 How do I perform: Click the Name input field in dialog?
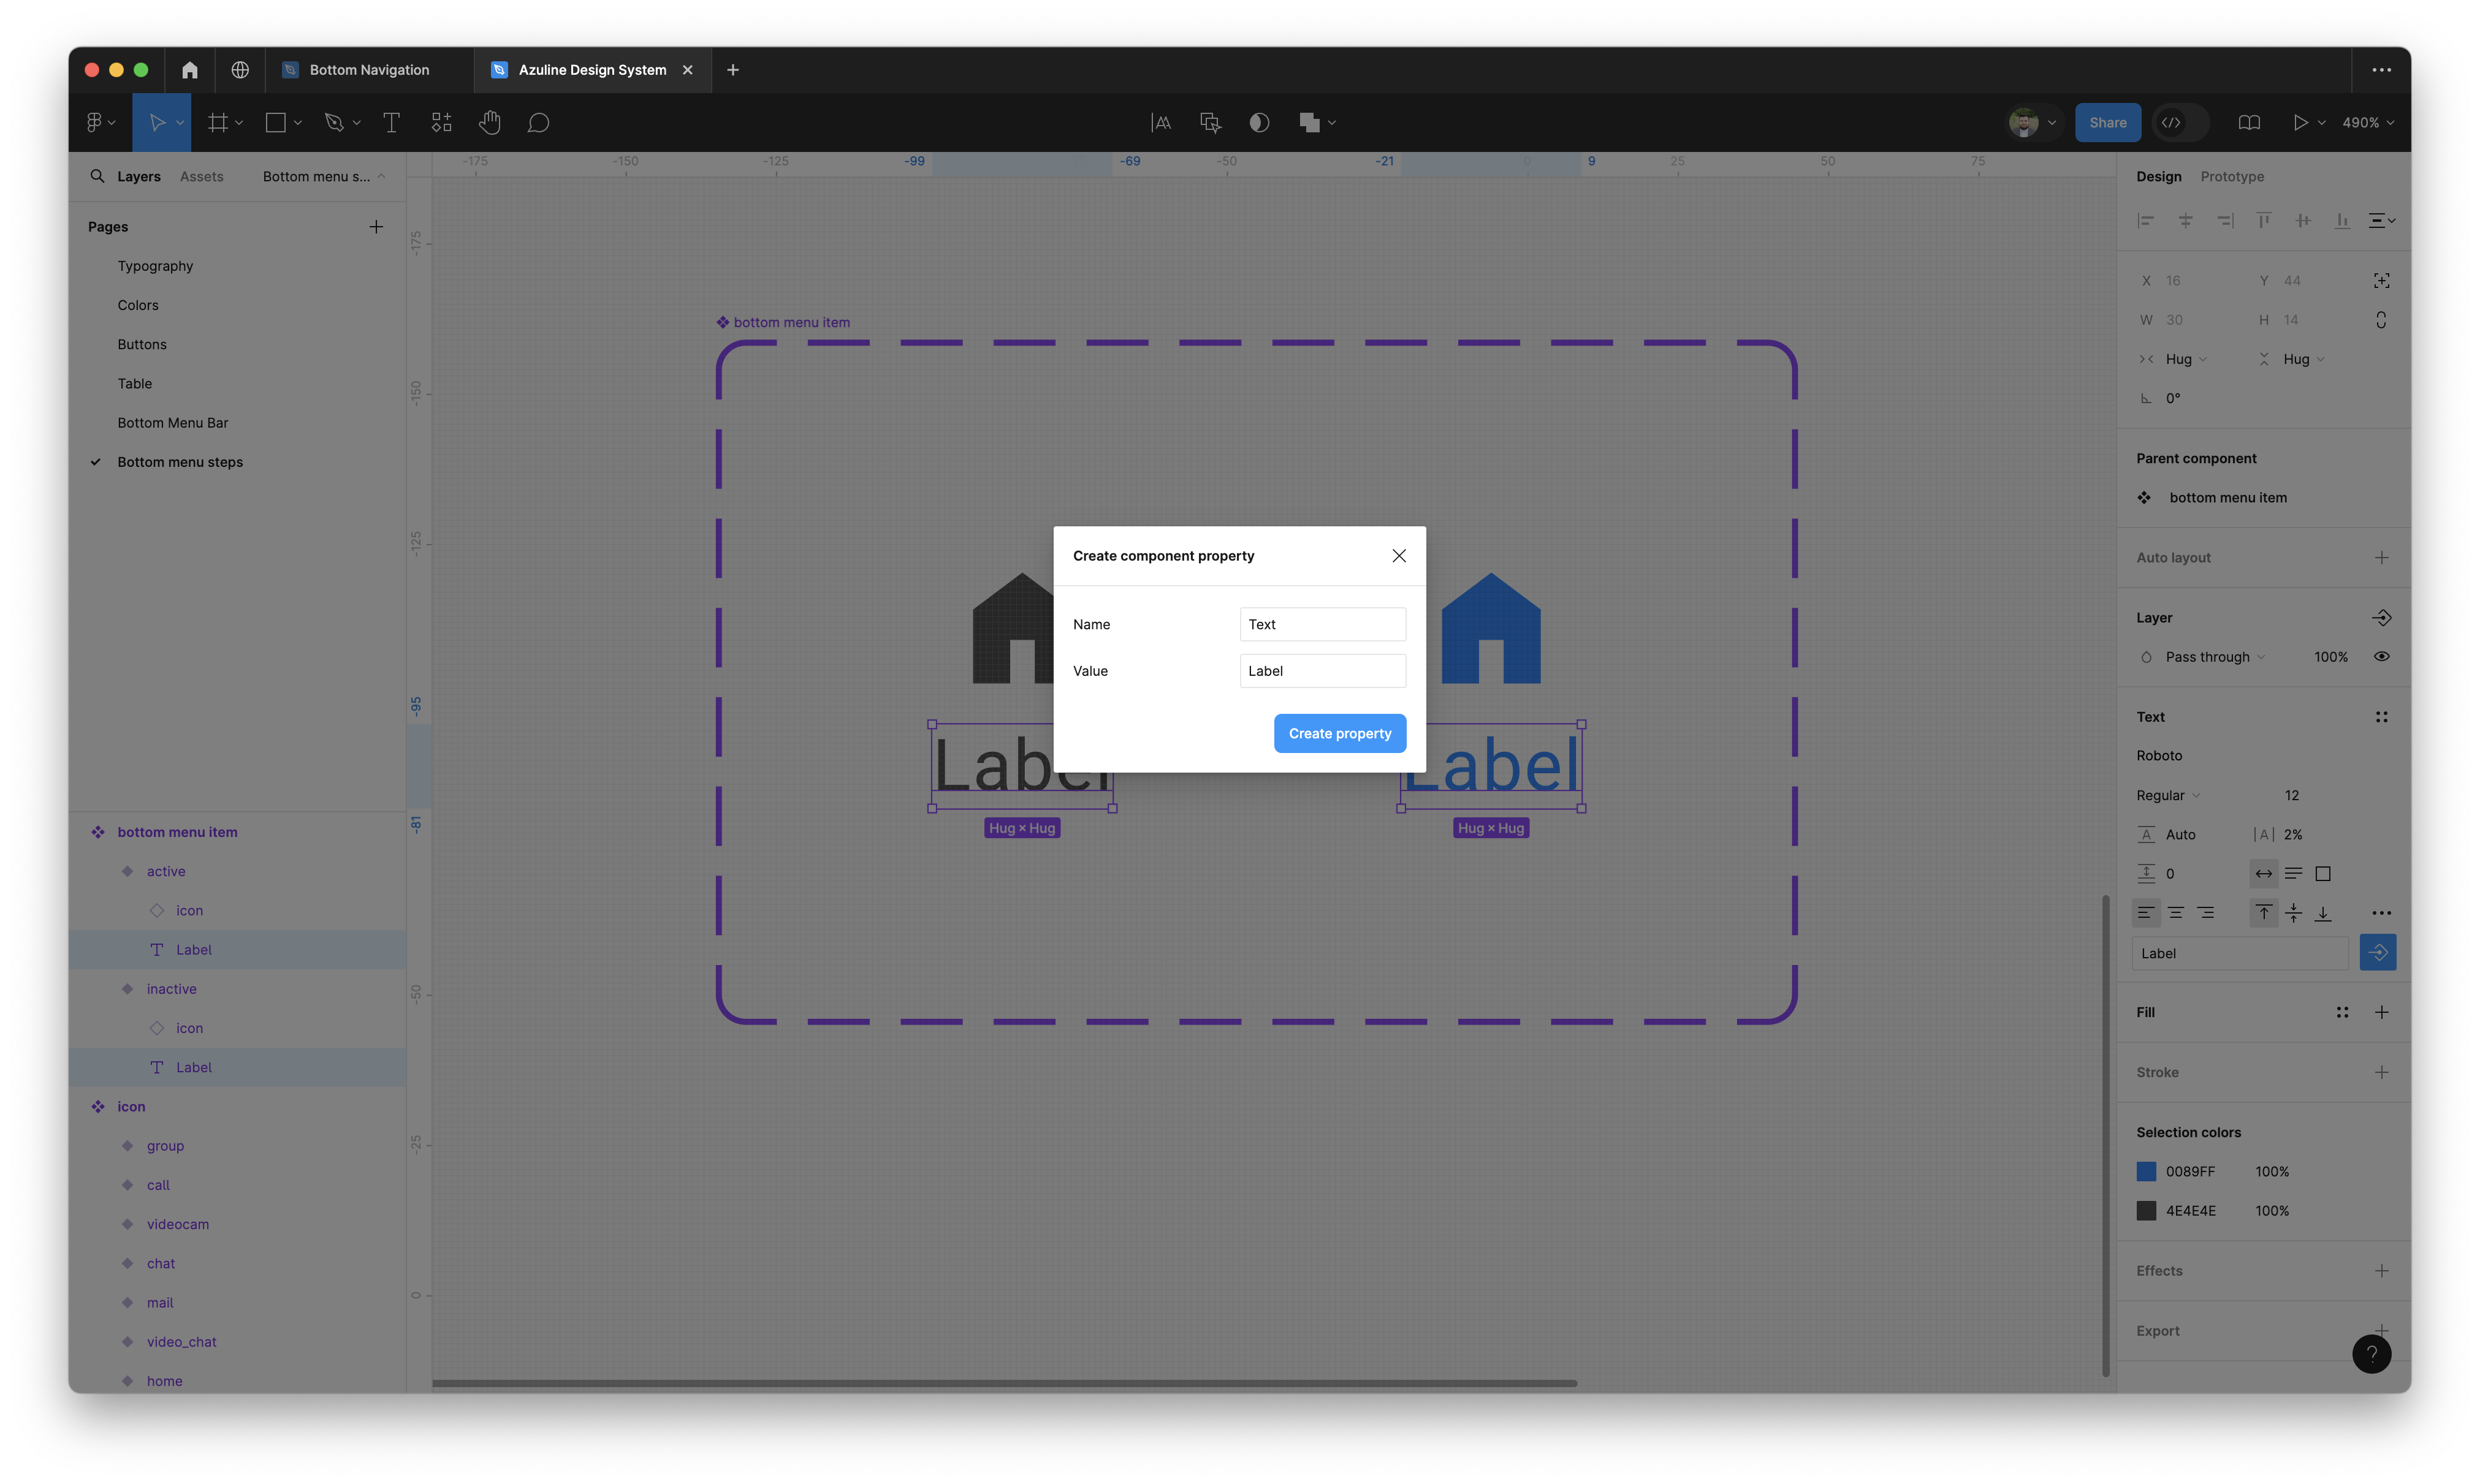[1322, 624]
